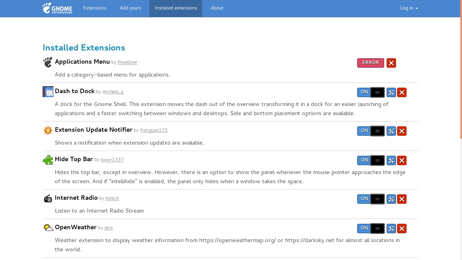Click text 'Listen to an Internet Radio Stream'
This screenshot has height=260, width=462.
(x=99, y=211)
